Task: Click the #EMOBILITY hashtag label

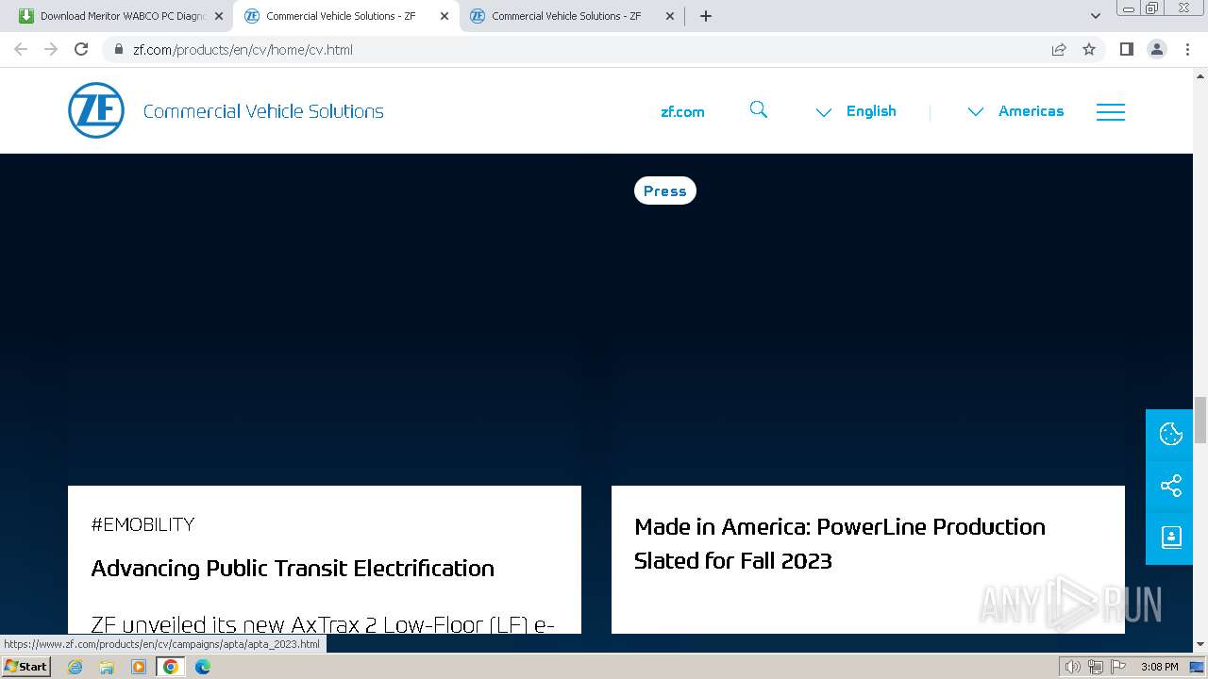Action: pos(143,524)
